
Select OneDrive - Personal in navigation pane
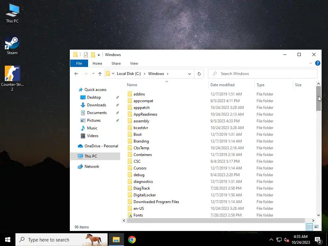click(98, 146)
